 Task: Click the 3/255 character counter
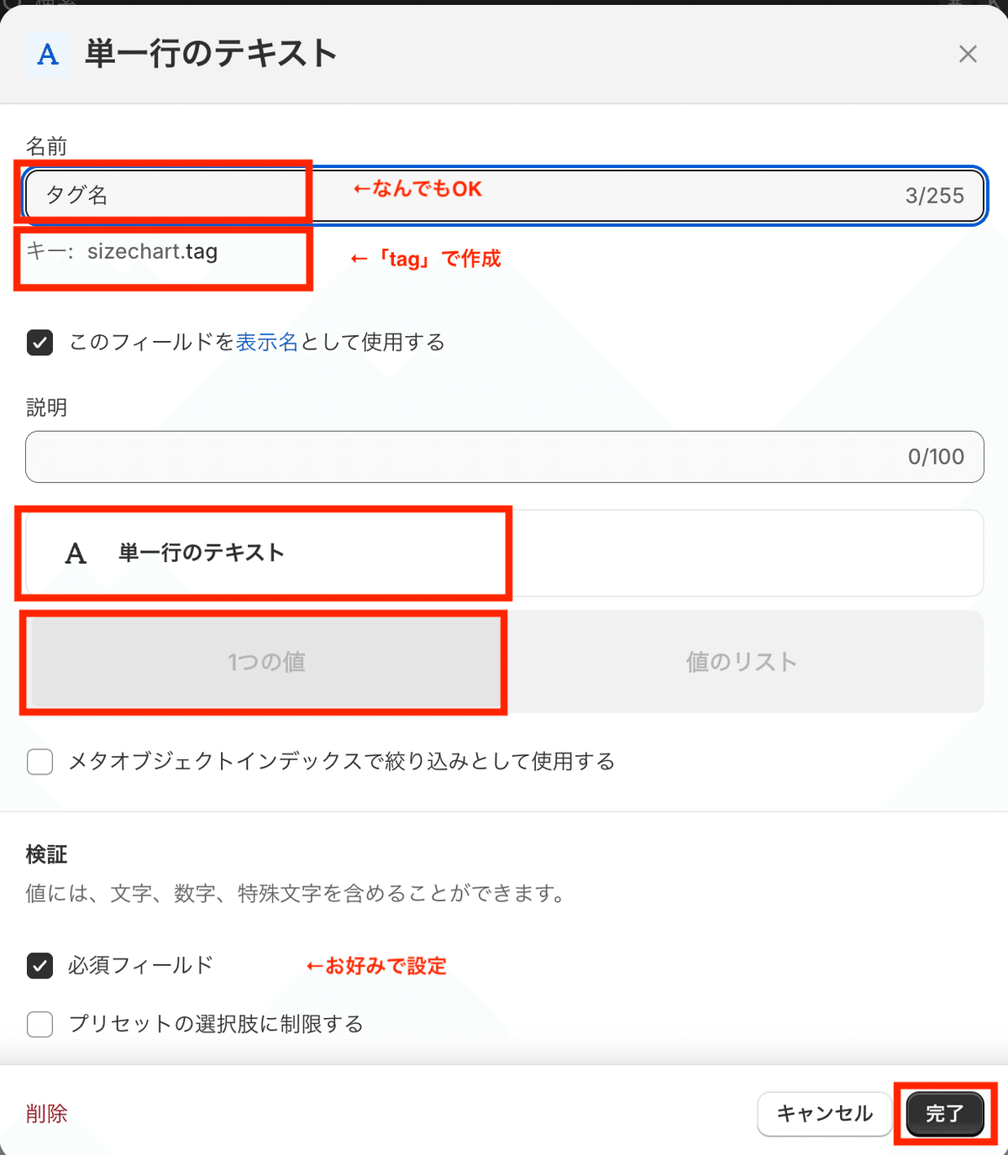tap(934, 196)
